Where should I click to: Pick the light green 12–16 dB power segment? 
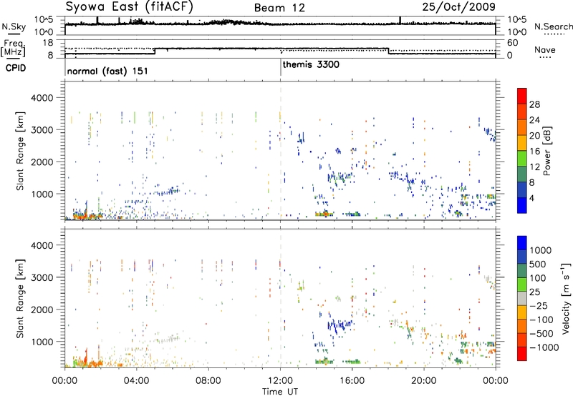pyautogui.click(x=522, y=159)
